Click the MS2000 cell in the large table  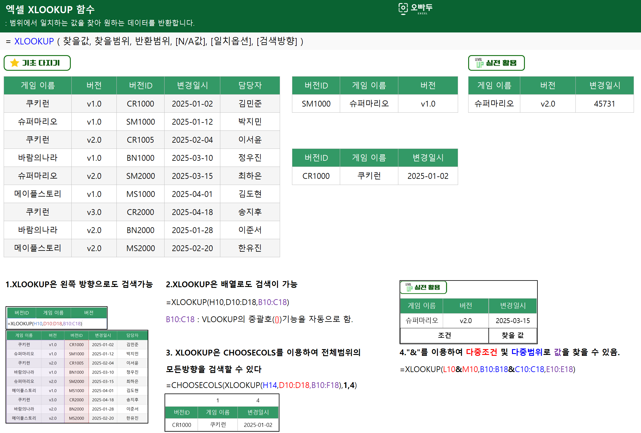pos(141,248)
